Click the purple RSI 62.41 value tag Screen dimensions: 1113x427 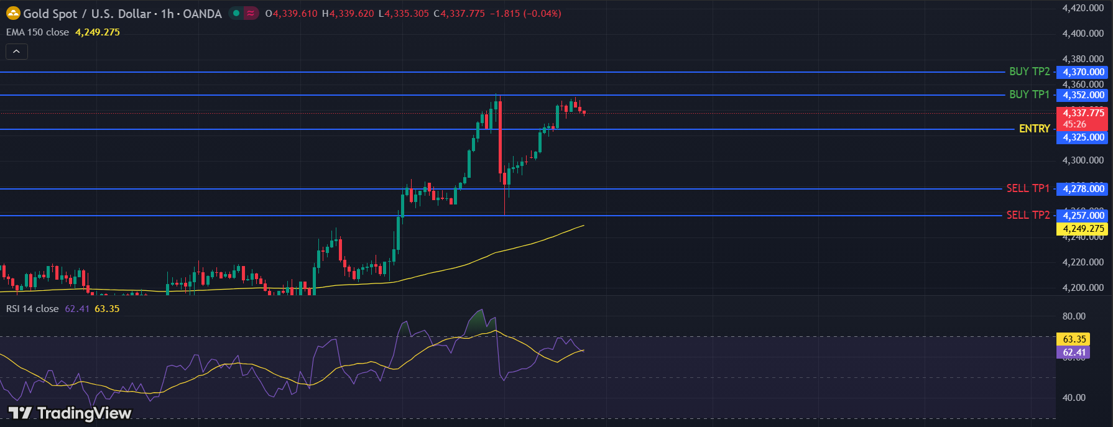click(1074, 352)
